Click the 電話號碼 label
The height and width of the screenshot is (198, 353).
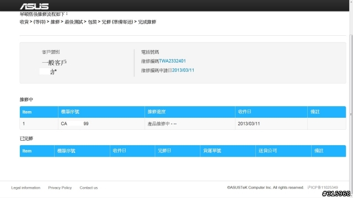[150, 52]
